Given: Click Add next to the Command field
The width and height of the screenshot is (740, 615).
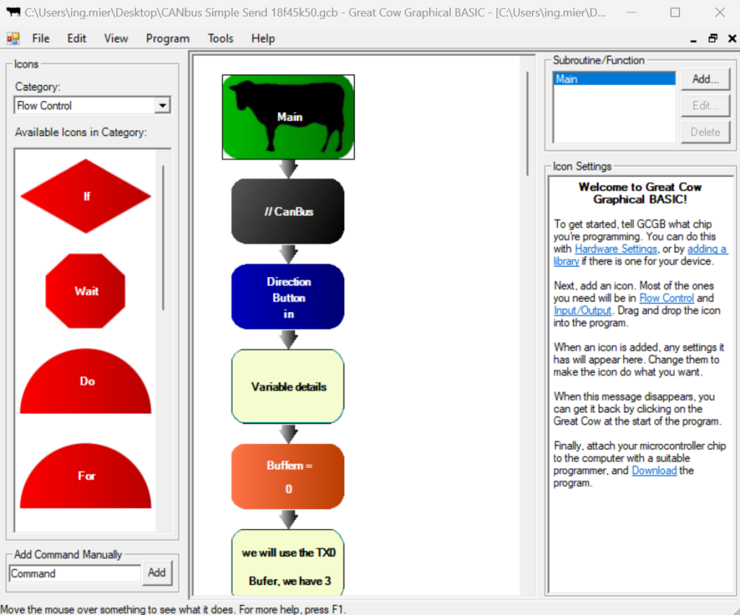Looking at the screenshot, I should pos(157,572).
